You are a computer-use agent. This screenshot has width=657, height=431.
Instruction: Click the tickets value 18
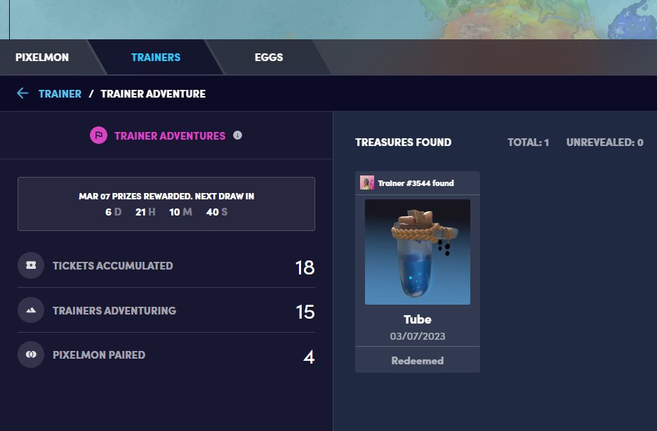tap(305, 267)
